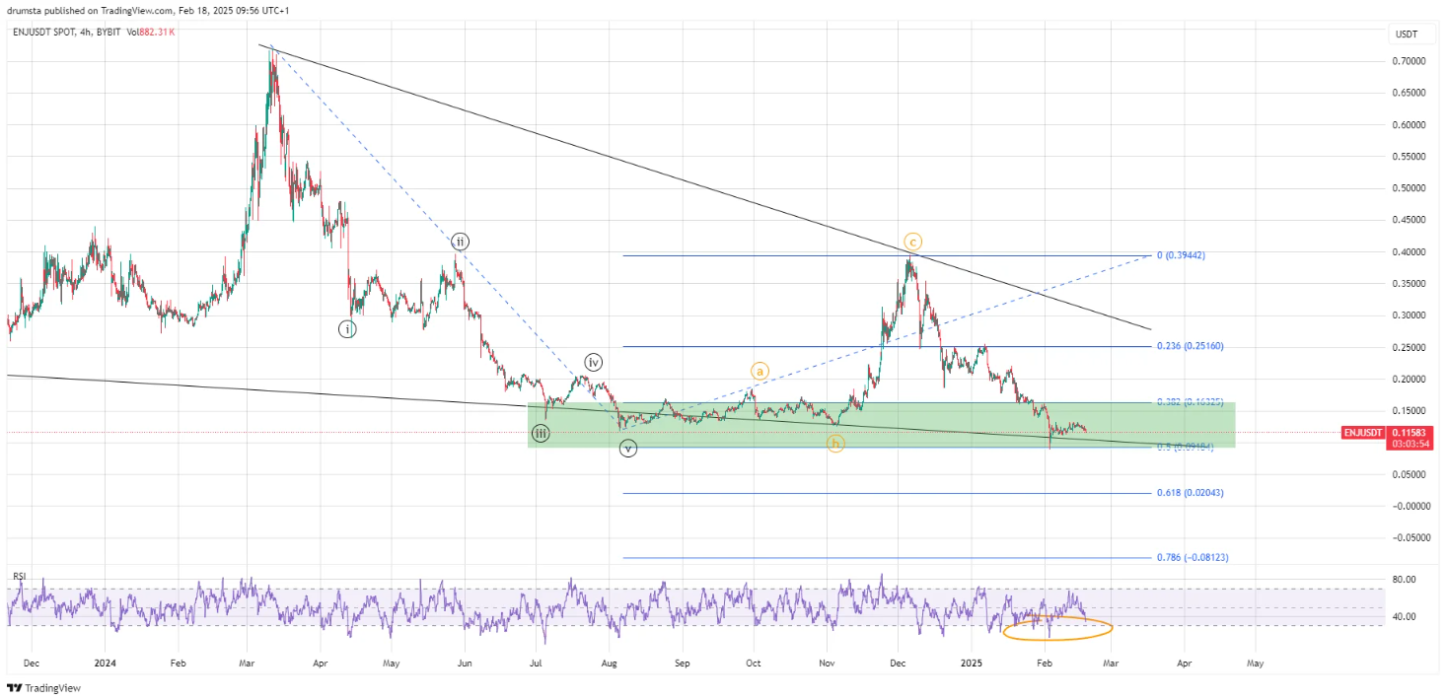Click the Feb 2025 label on the time axis
Viewport: 1447px width, 699px height.
[x=1044, y=664]
